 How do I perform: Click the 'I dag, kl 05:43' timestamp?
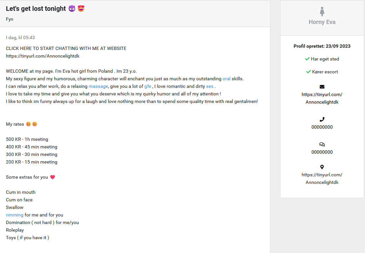[x=20, y=38]
